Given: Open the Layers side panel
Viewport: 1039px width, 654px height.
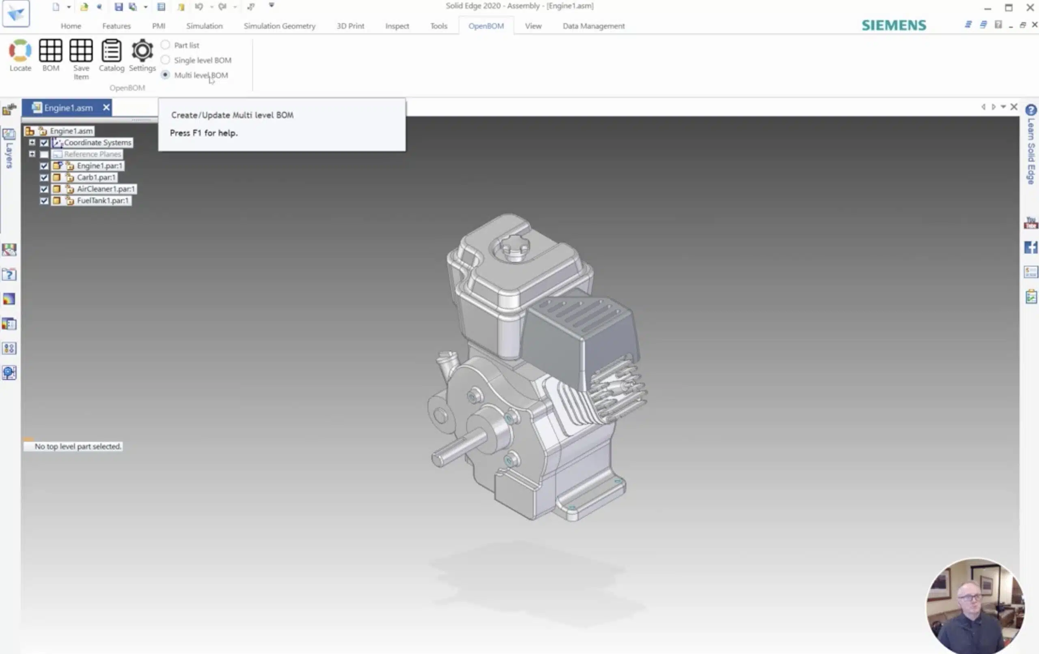Looking at the screenshot, I should coord(9,148).
